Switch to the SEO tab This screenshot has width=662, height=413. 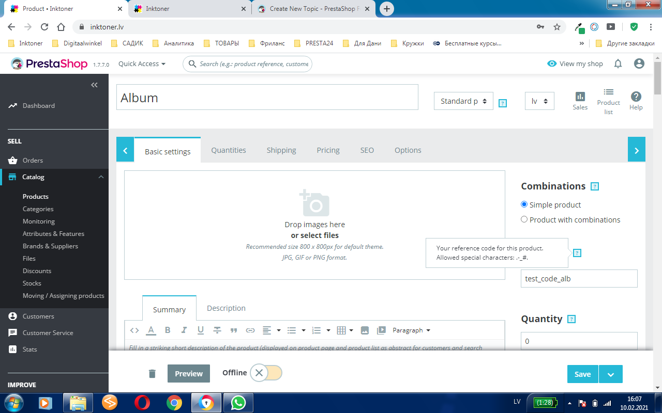pyautogui.click(x=367, y=150)
